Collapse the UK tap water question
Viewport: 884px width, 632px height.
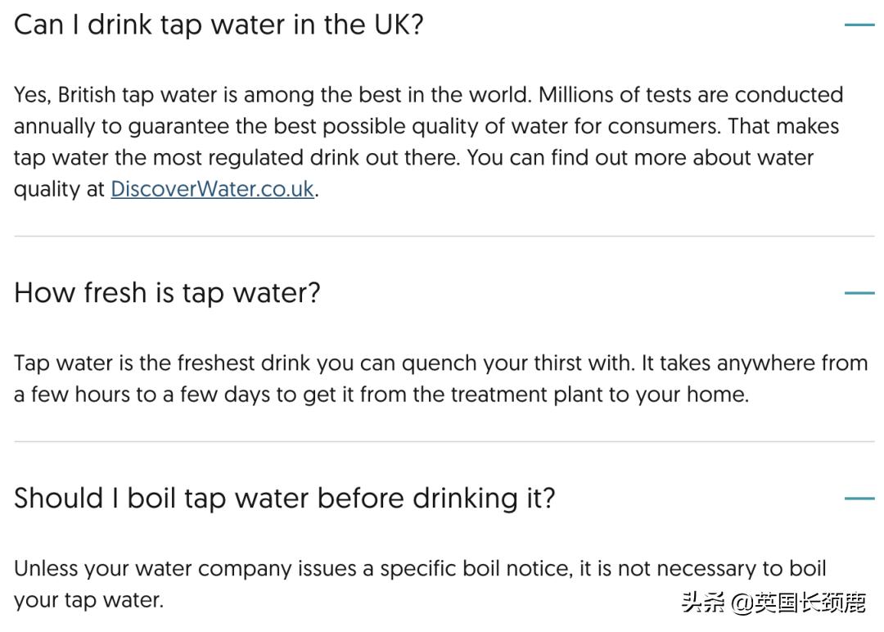(x=859, y=25)
